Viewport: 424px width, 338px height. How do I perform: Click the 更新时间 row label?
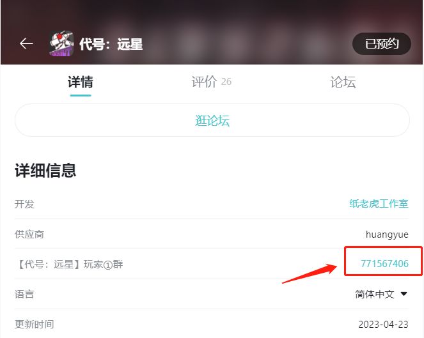(x=35, y=324)
